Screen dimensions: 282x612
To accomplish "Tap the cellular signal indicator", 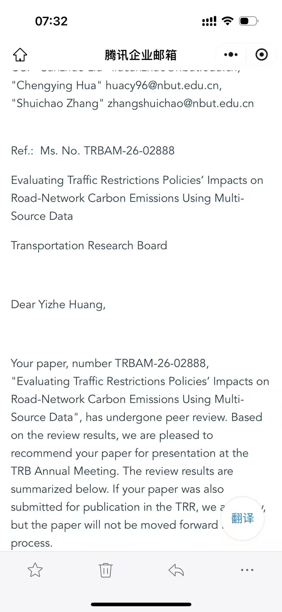I will click(x=209, y=21).
